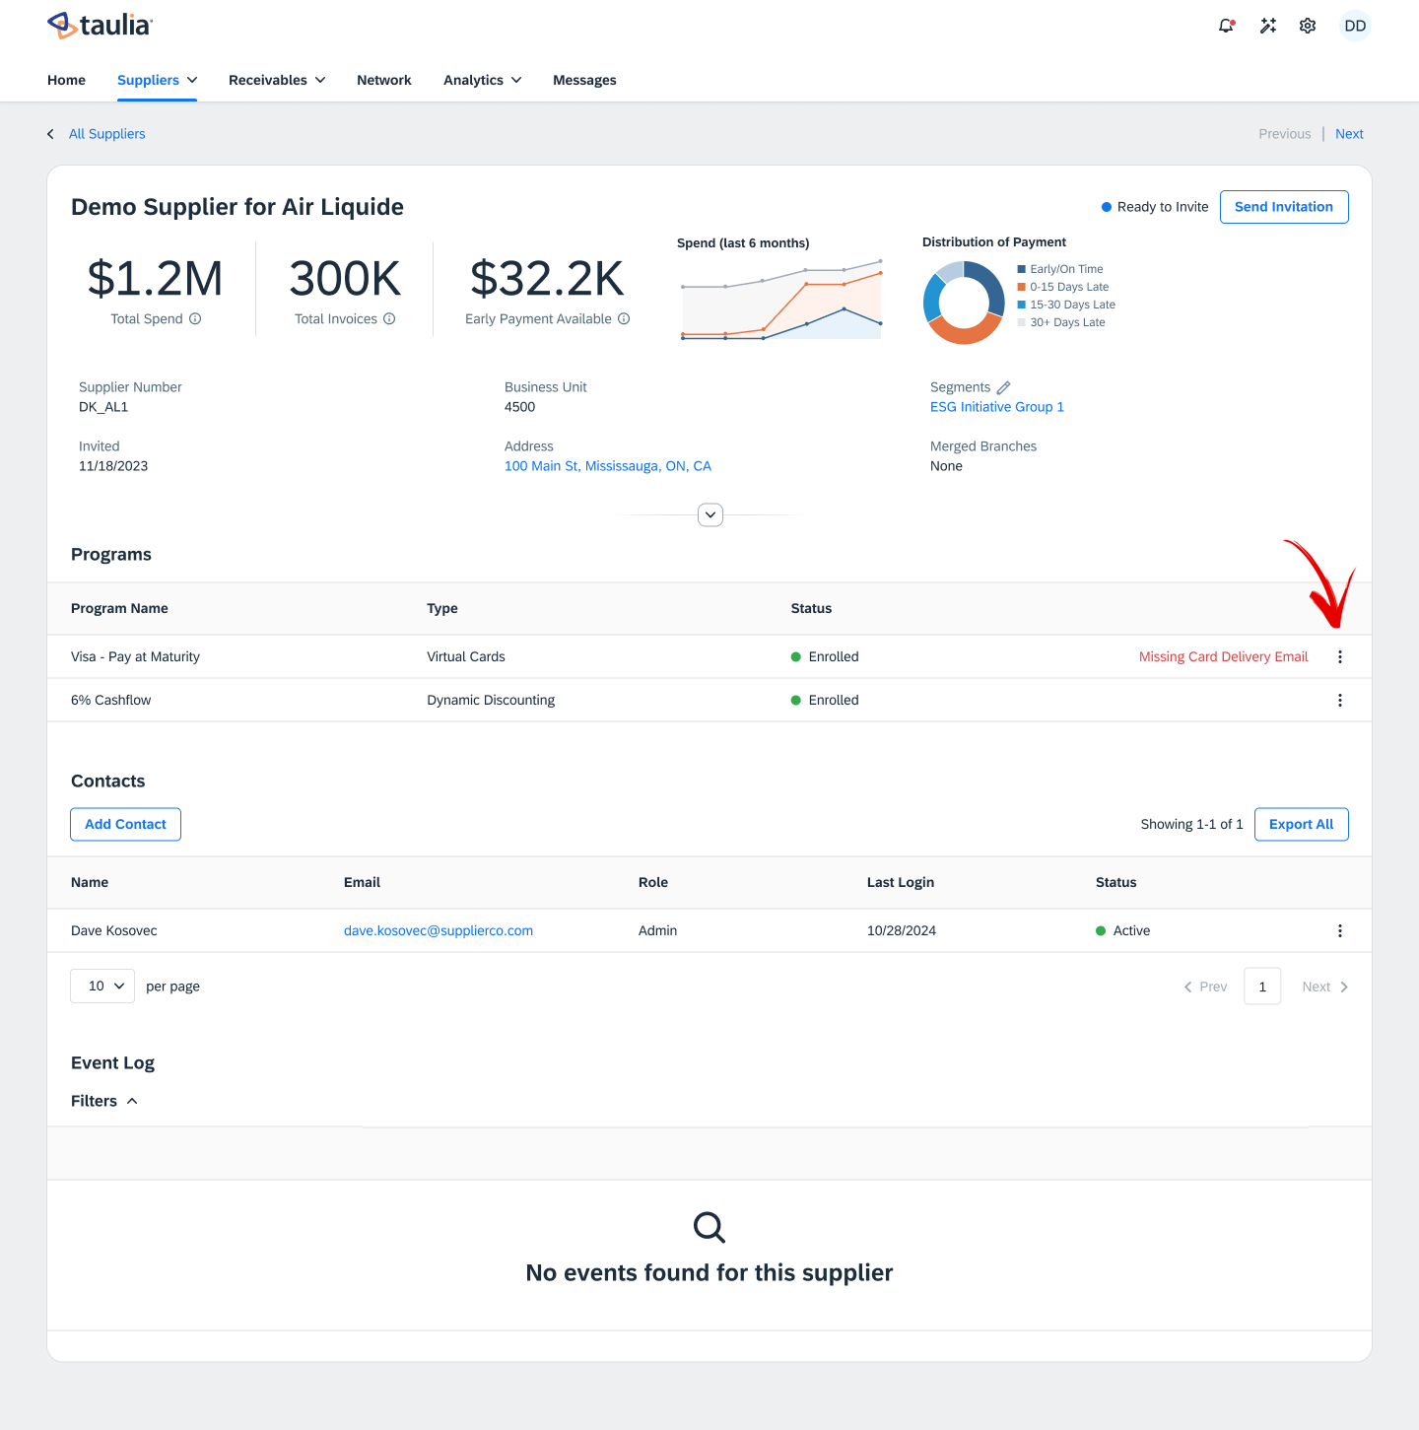Viewport: 1419px width, 1430px height.
Task: Open ESG Initiative Group 1 segment
Action: (x=997, y=407)
